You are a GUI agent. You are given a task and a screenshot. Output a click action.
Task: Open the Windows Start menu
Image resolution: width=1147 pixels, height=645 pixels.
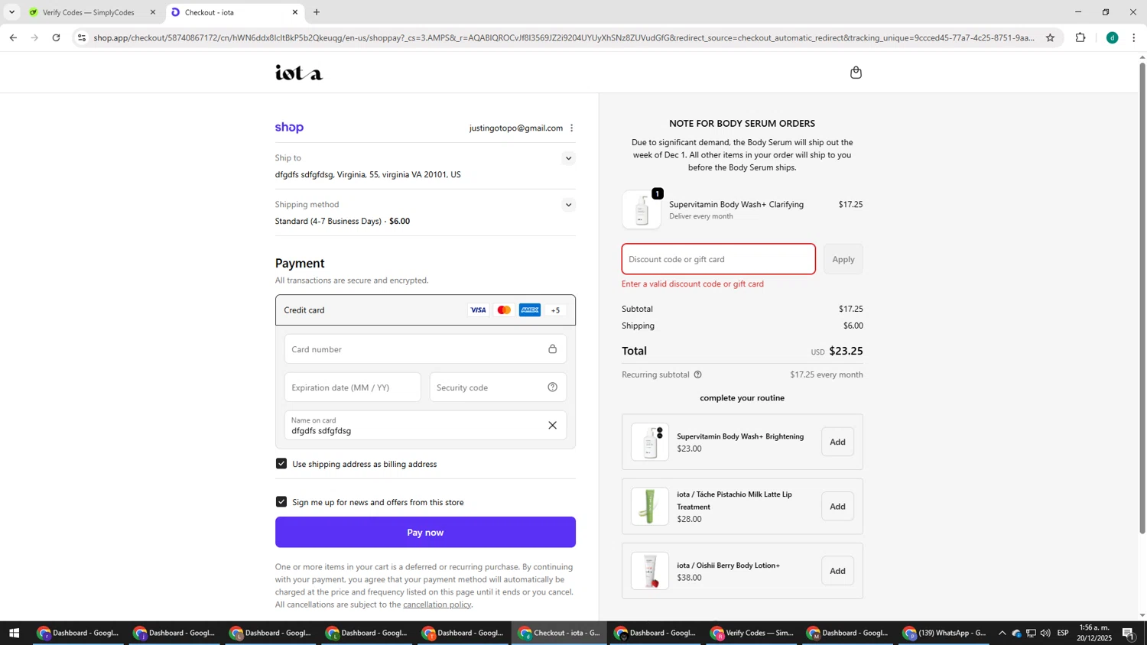pos(14,633)
